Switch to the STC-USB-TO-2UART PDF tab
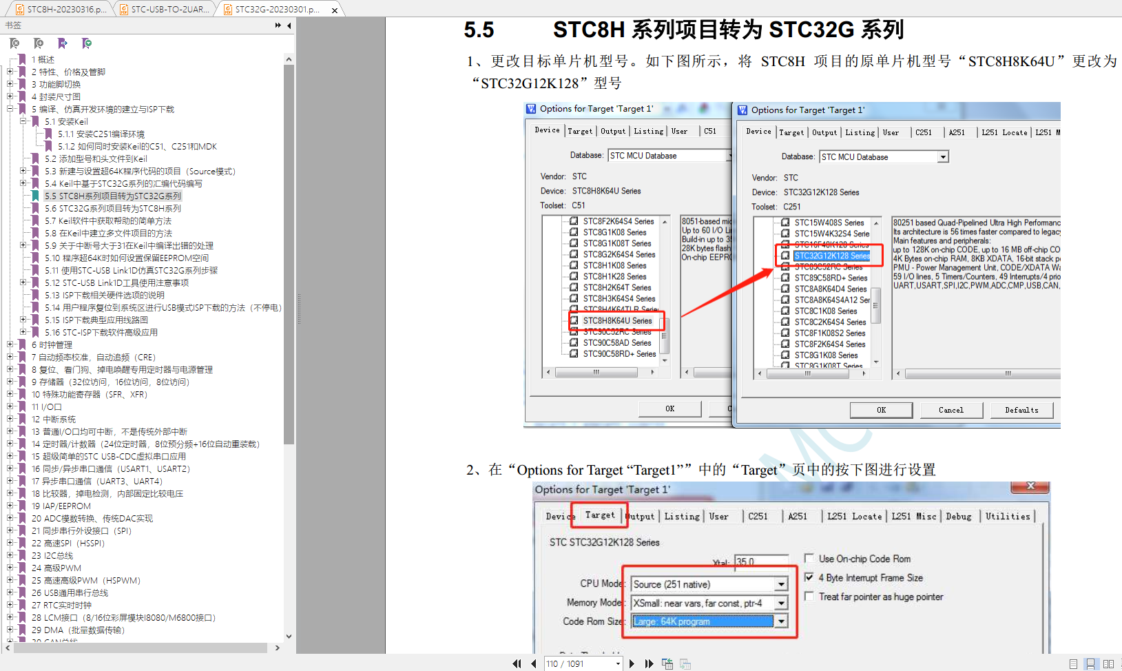 click(165, 9)
